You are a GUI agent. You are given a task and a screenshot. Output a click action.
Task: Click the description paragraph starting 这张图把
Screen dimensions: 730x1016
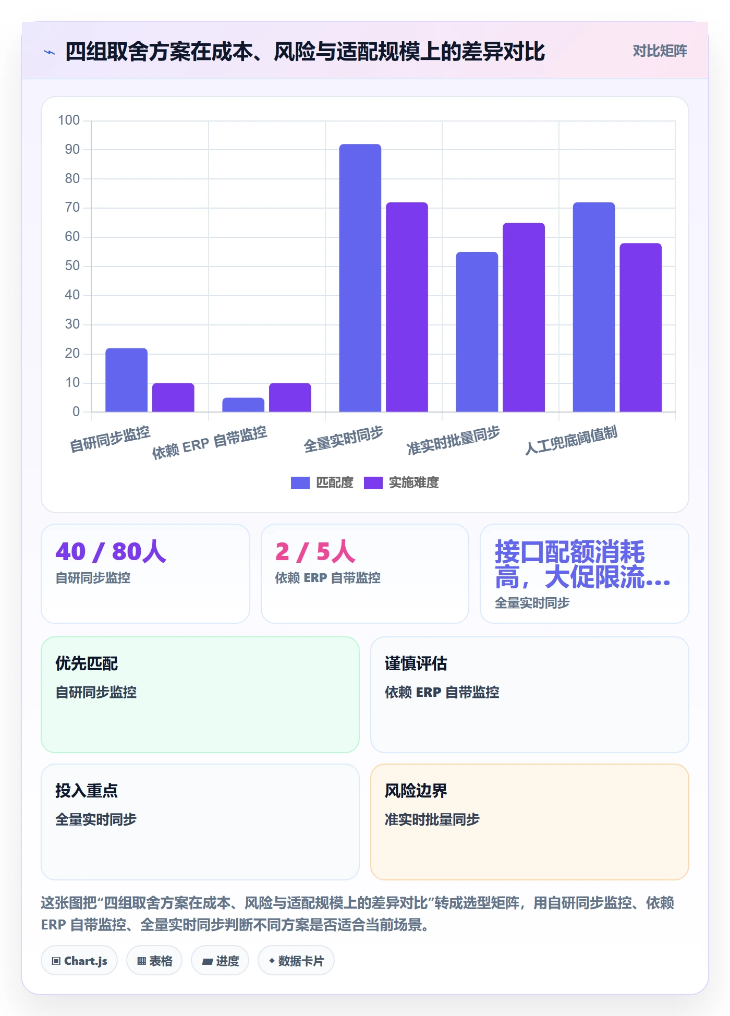pos(358,914)
